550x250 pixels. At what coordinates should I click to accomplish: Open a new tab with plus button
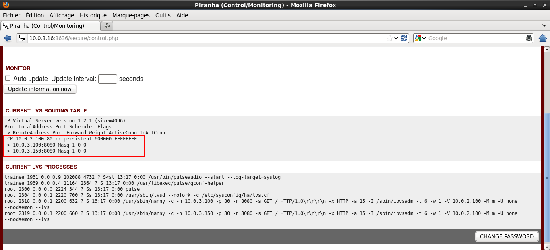click(x=107, y=26)
